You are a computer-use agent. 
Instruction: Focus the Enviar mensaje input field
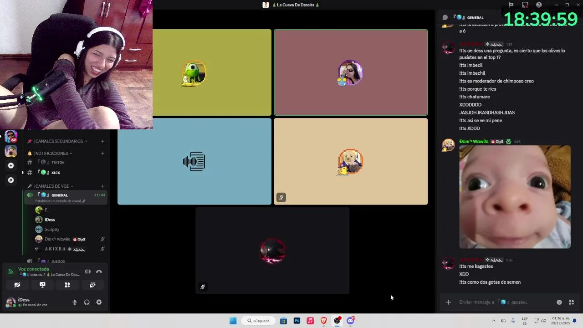point(505,302)
